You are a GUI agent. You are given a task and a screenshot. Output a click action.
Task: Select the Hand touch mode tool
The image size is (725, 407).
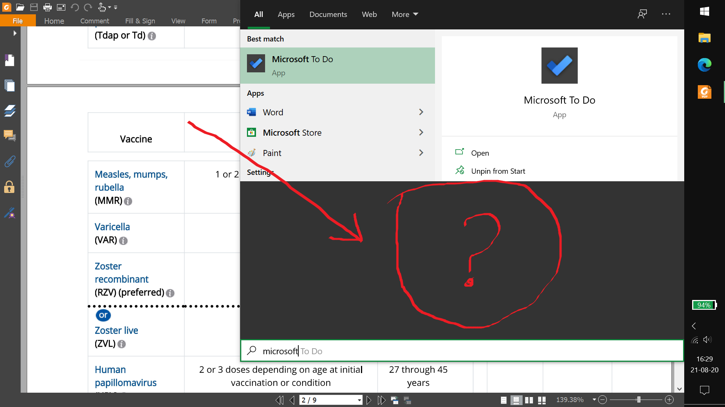(x=102, y=7)
